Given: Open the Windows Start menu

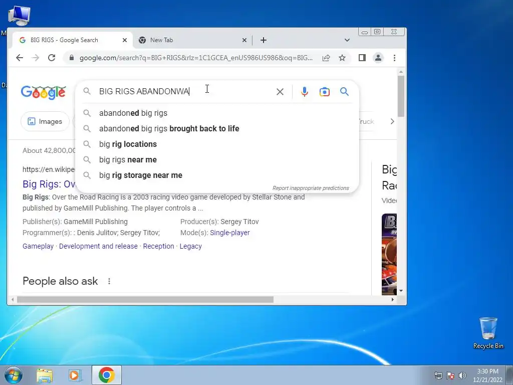Looking at the screenshot, I should click(14, 375).
